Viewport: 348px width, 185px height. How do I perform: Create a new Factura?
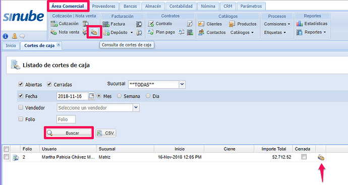pyautogui.click(x=113, y=24)
